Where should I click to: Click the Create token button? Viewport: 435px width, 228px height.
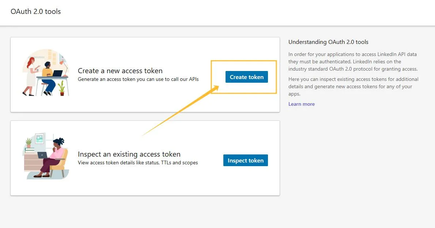[x=246, y=77]
